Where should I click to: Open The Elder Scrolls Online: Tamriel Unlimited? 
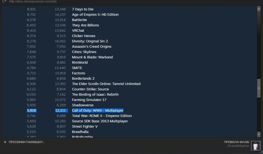106,84
